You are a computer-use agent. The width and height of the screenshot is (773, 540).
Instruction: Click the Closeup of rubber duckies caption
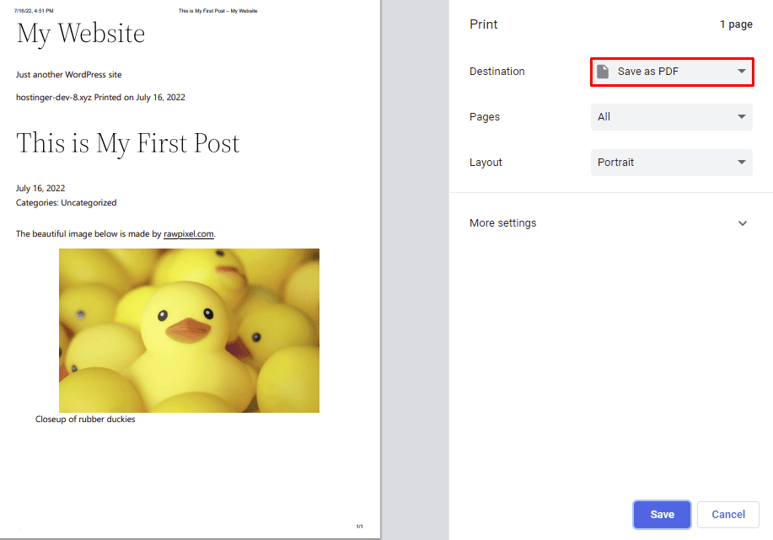85,419
